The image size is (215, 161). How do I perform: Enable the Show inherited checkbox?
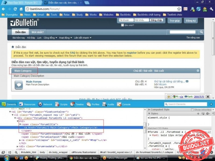[x=192, y=109]
